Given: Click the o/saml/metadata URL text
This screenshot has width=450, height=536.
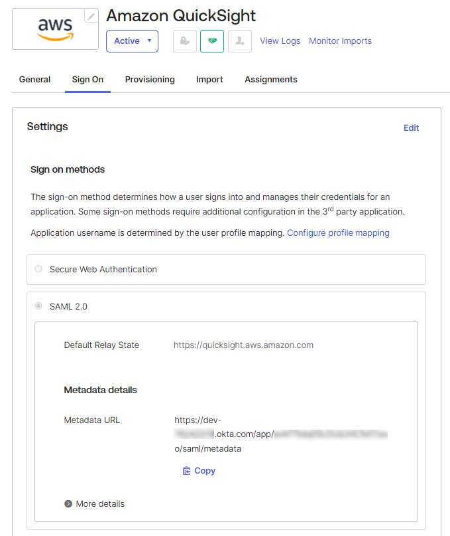Looking at the screenshot, I should click(208, 449).
